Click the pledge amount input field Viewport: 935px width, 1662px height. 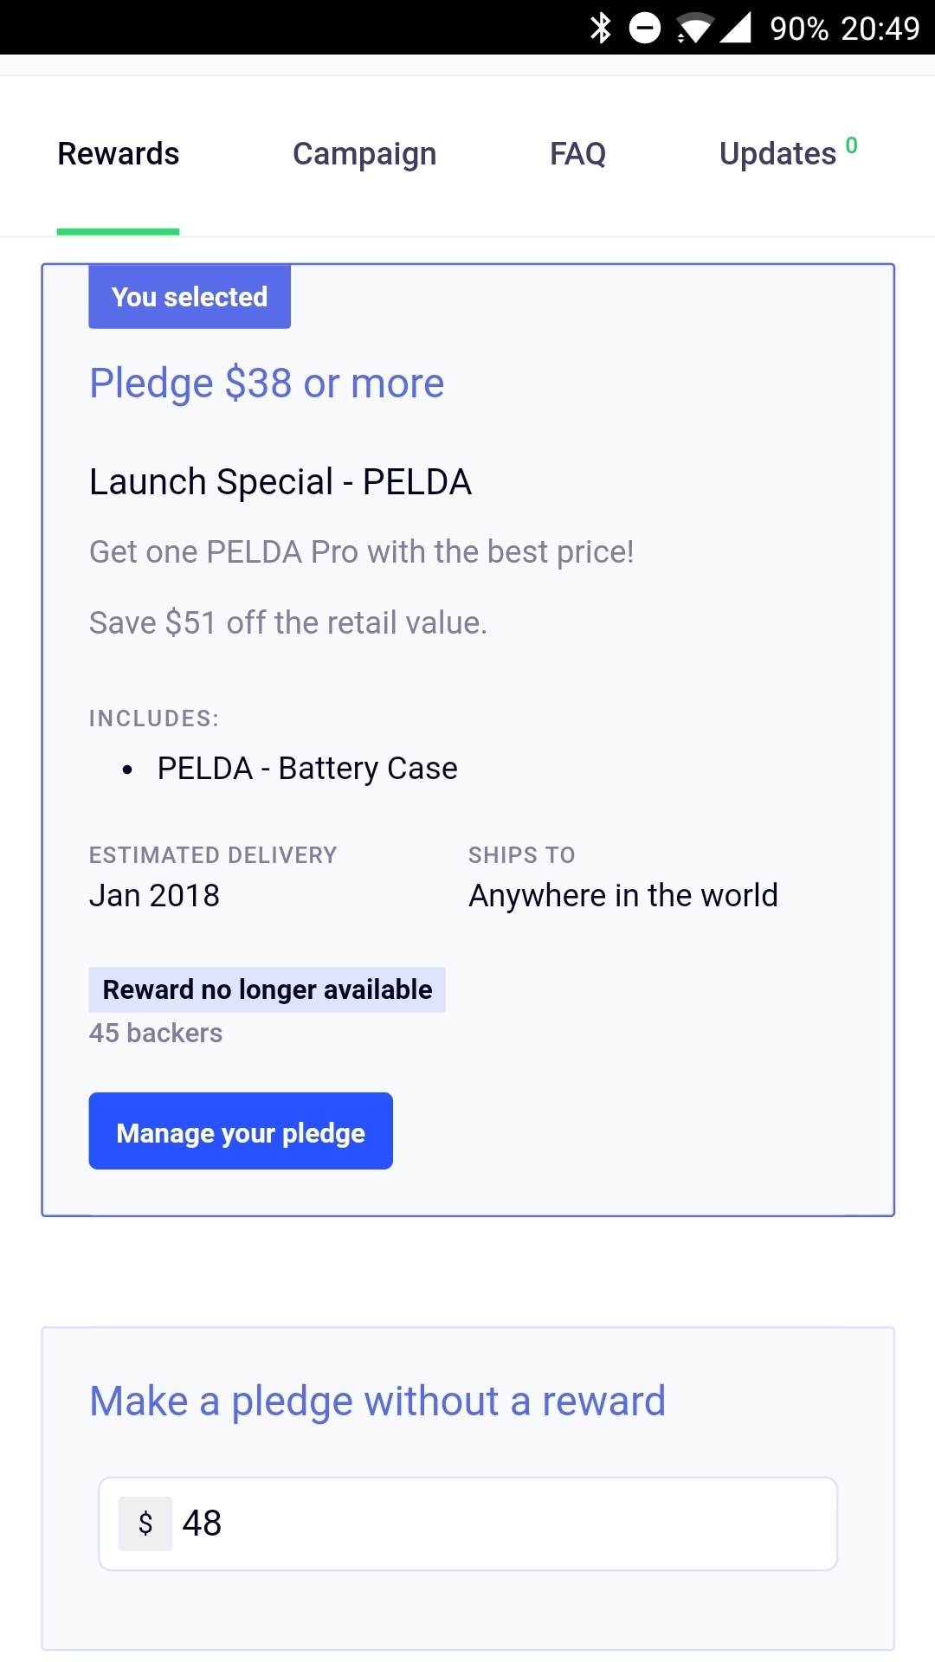point(502,1523)
